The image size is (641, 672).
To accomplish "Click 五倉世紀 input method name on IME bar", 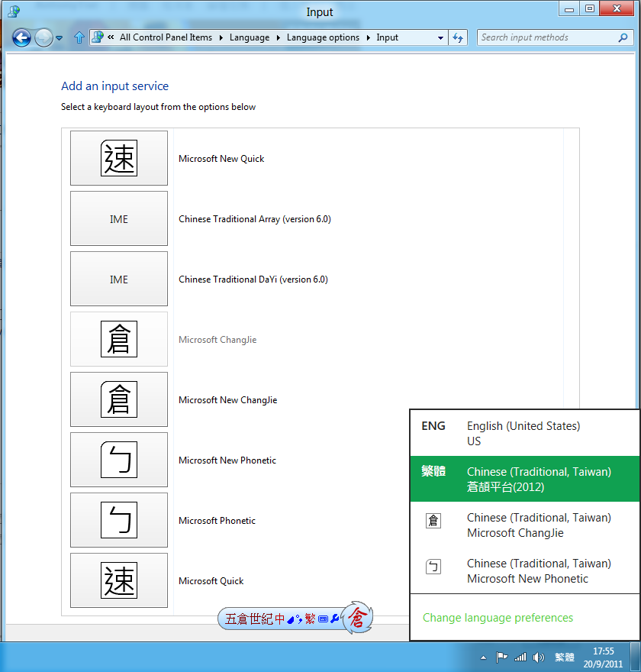I will [x=250, y=619].
